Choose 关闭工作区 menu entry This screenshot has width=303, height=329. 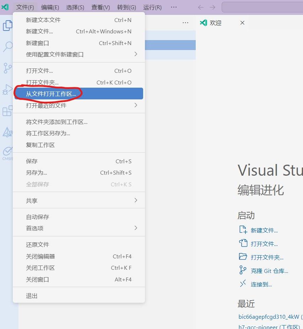pos(79,268)
